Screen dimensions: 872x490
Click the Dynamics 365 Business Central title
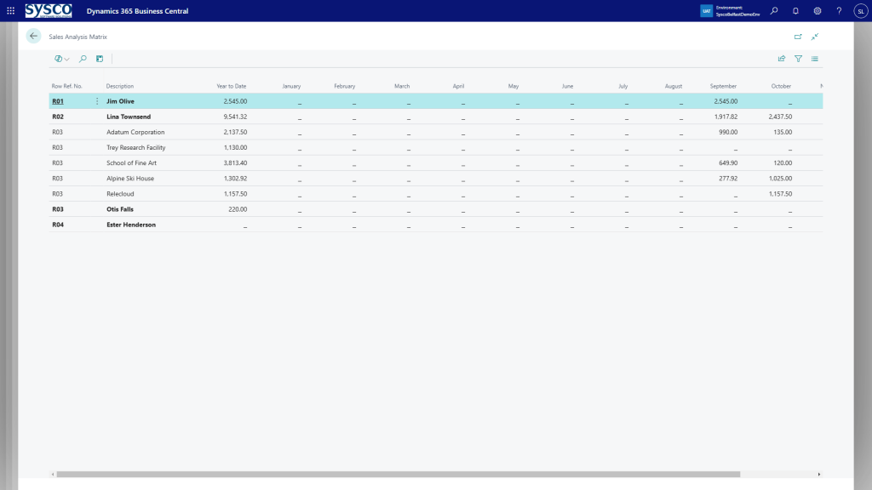pyautogui.click(x=137, y=11)
